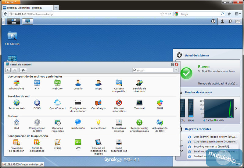Reload the page in Firefox
Viewport: 244px width, 168px height.
[170, 14]
